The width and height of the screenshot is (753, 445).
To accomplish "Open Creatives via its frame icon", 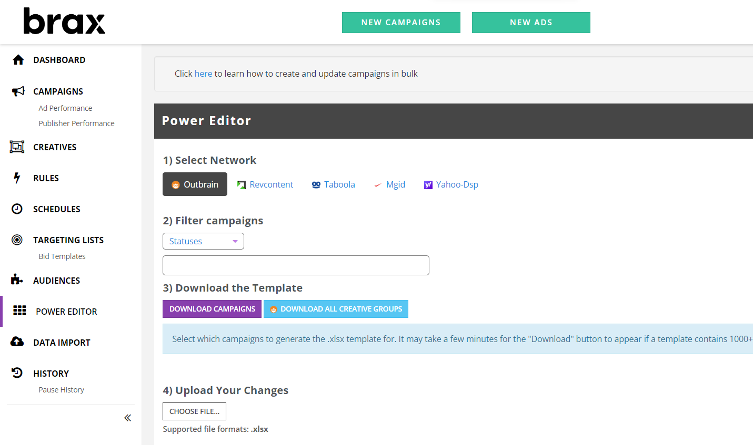I will 17,147.
